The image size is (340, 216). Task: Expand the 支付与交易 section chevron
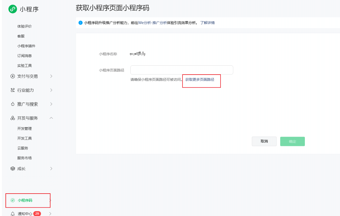[51, 76]
